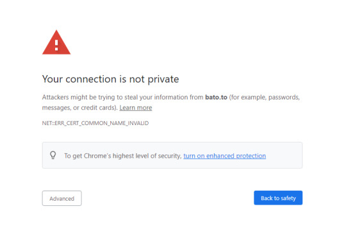
Task: Click the word private in the heading
Action: (163, 80)
